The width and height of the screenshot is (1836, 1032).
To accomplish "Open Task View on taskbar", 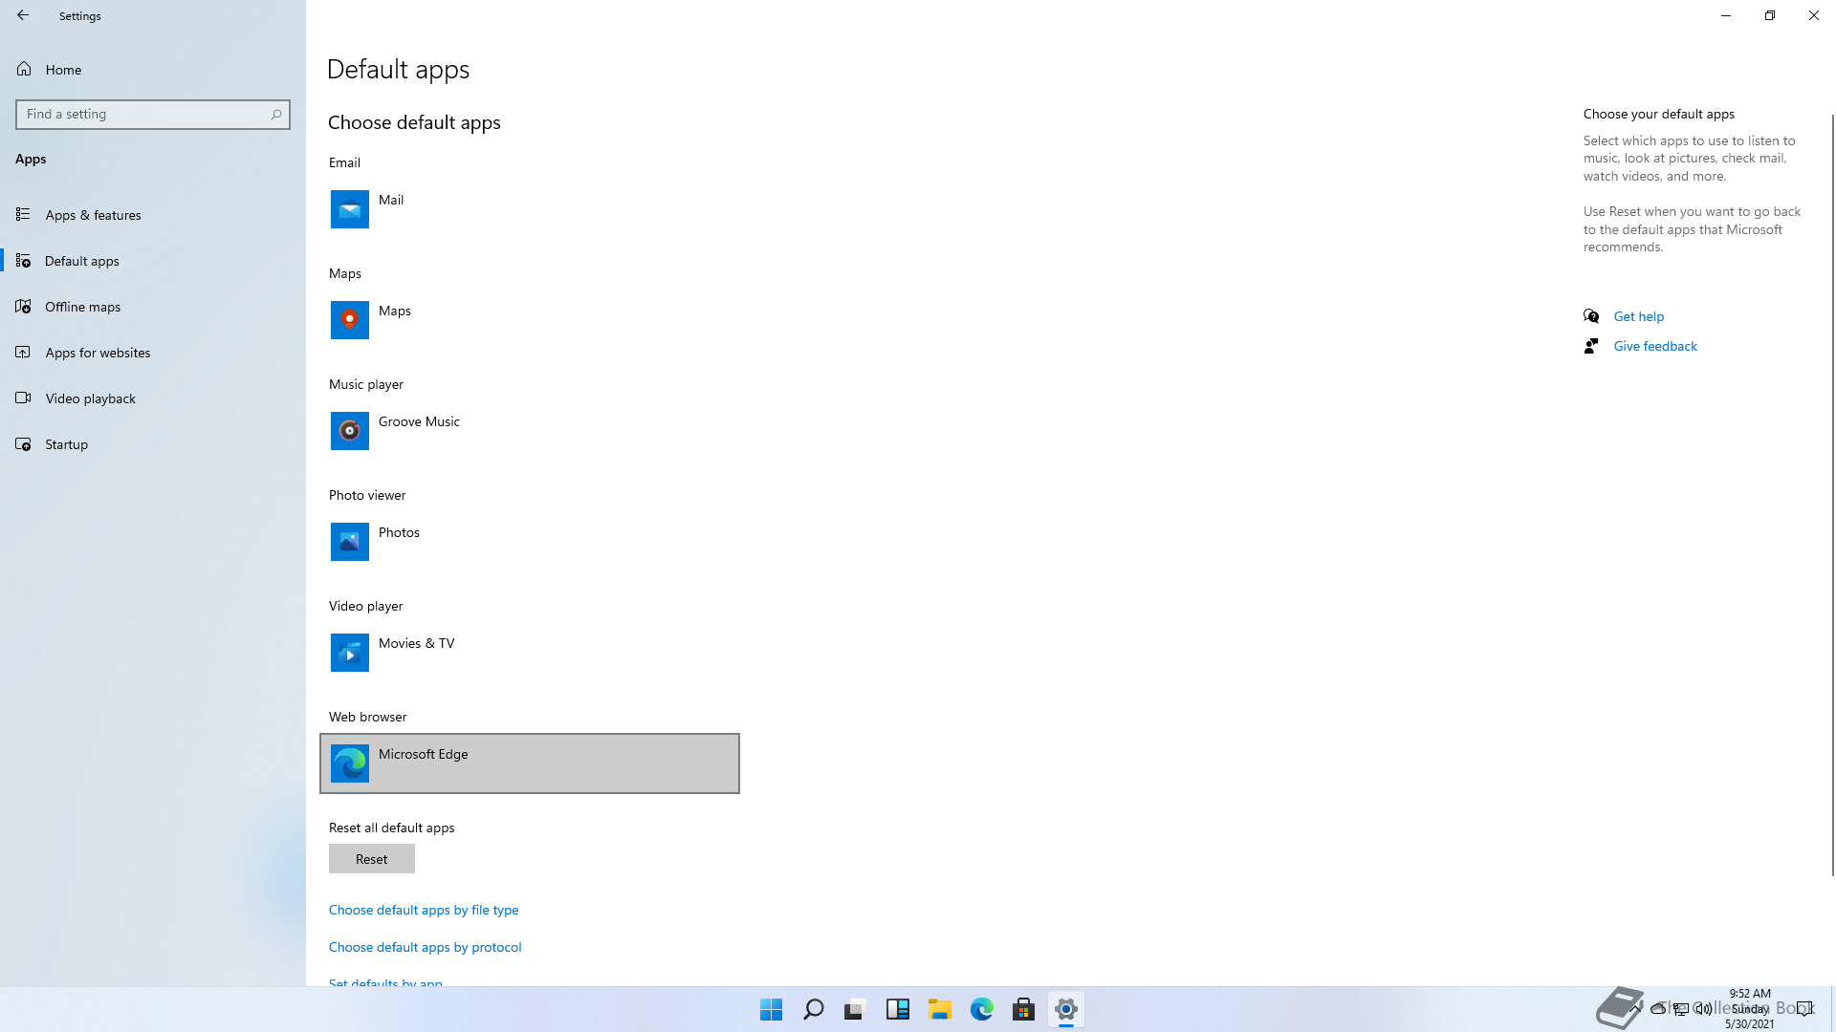I will (856, 1009).
